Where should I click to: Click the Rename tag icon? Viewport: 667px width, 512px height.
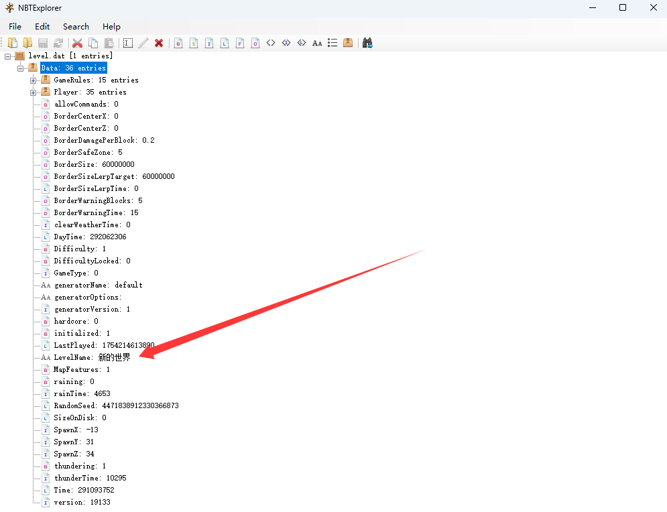[128, 43]
